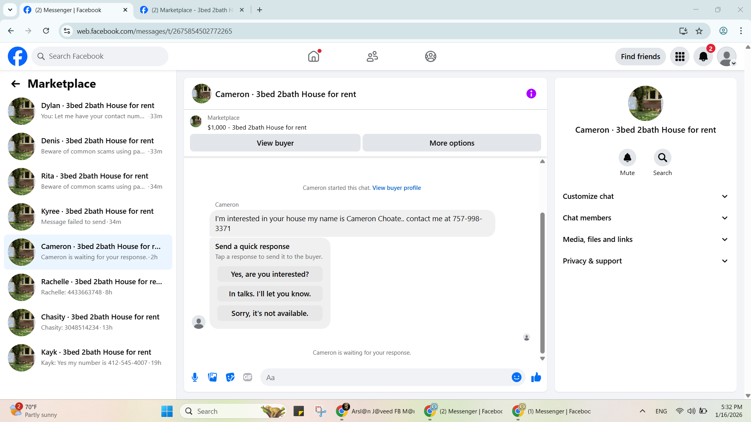
Task: Send 'In talks. I'll let you know.' response
Action: (x=270, y=294)
